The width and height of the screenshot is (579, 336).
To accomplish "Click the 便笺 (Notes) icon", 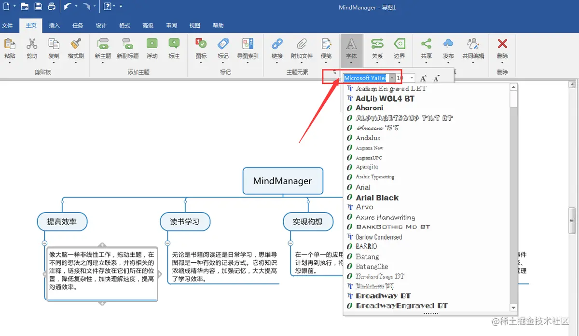I will (x=326, y=44).
